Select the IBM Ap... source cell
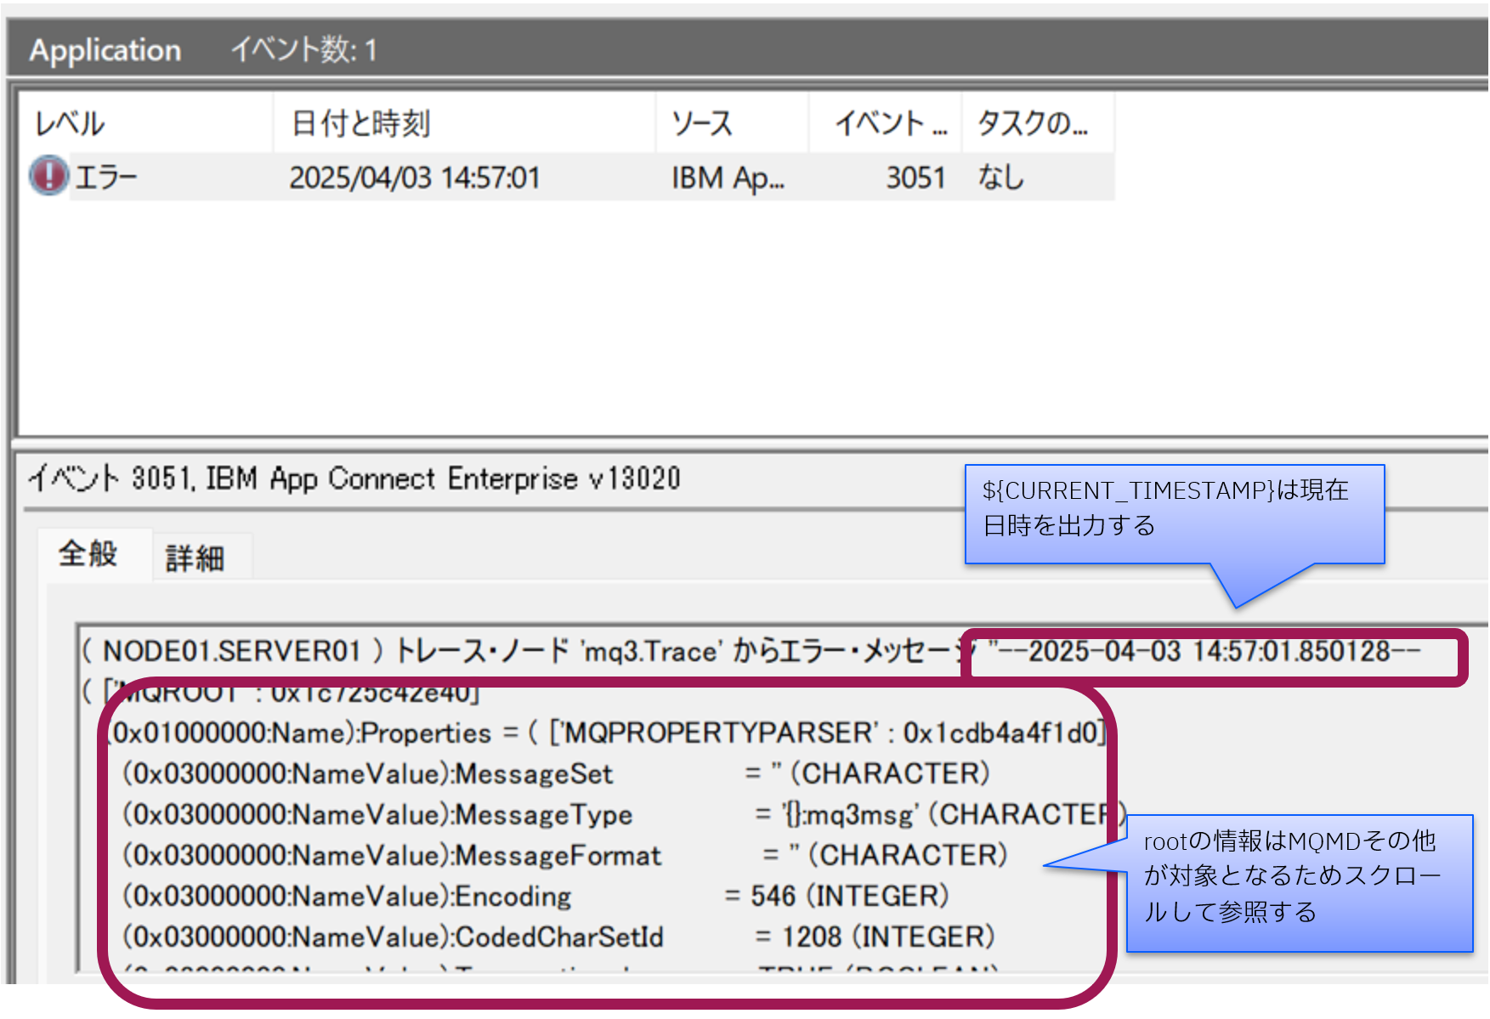This screenshot has width=1490, height=1019. [x=728, y=178]
